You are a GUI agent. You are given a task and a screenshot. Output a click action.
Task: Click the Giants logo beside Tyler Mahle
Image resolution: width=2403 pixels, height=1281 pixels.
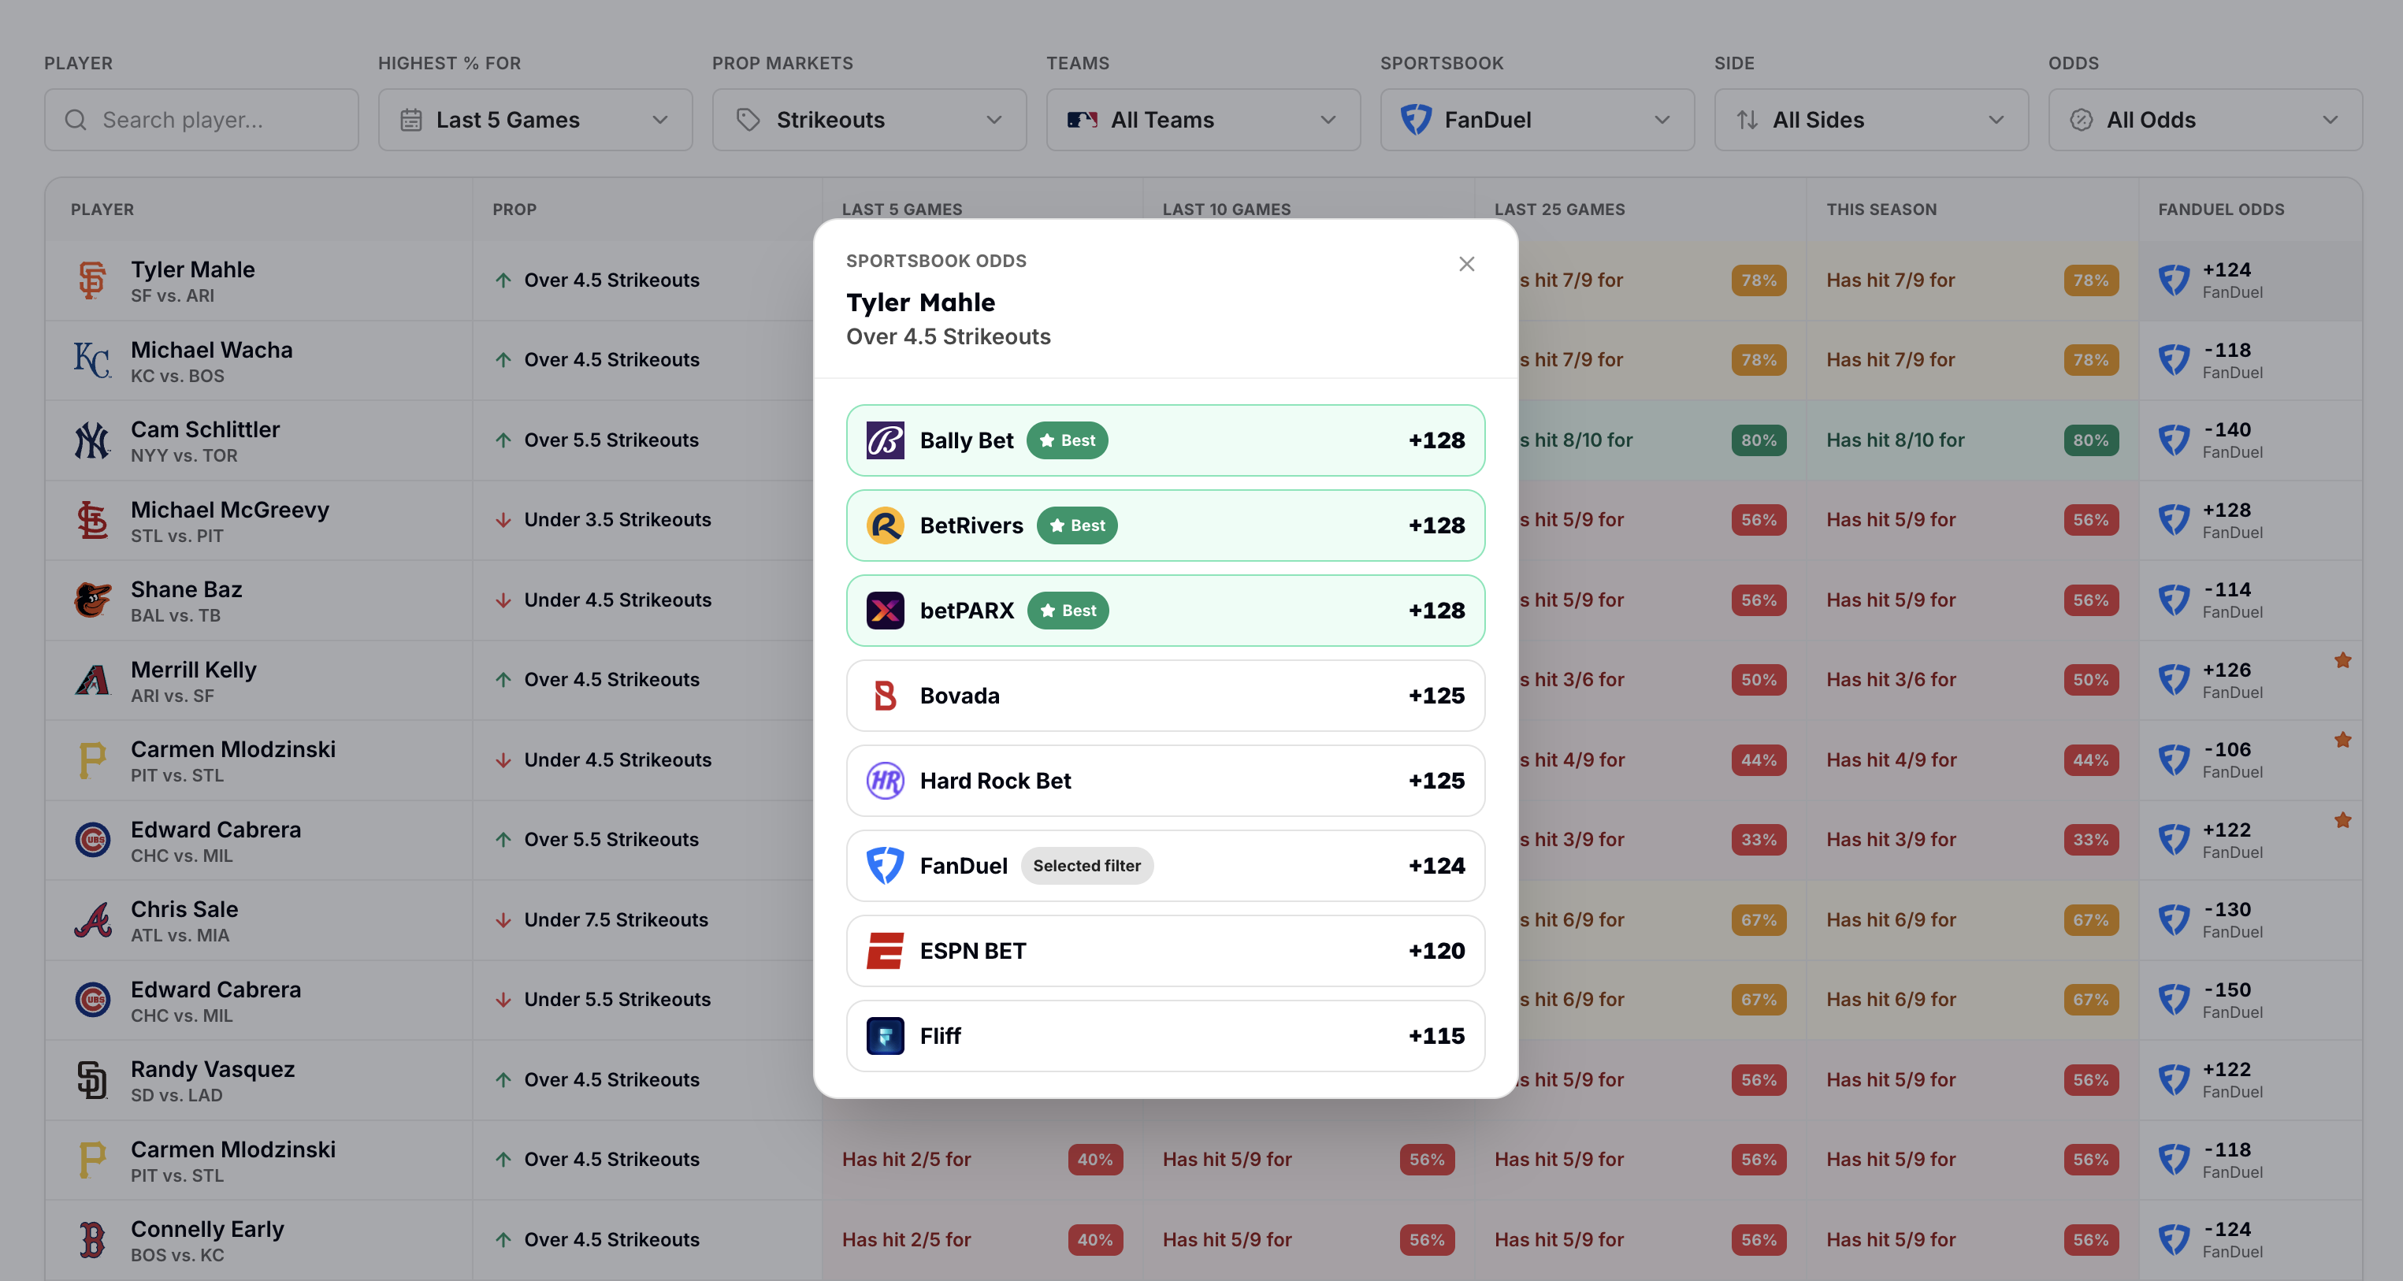[x=91, y=280]
